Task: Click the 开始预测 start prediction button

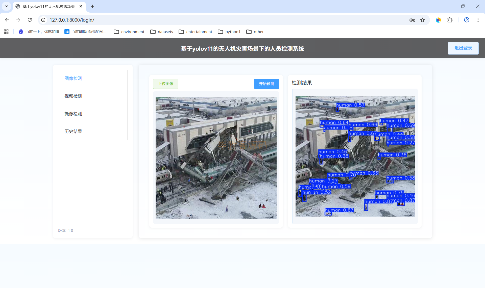Action: (266, 84)
